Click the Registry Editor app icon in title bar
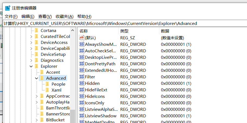 [8, 8]
